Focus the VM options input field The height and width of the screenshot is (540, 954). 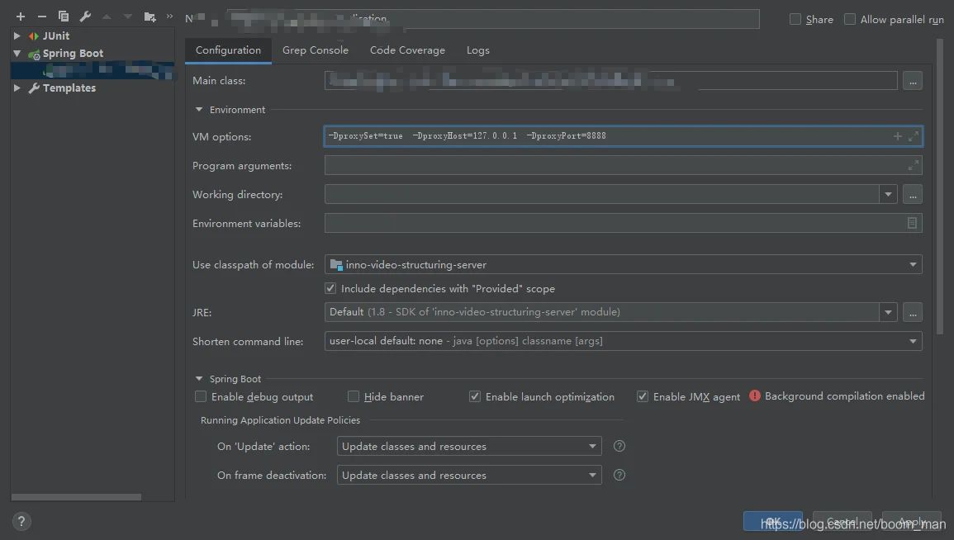(x=623, y=136)
